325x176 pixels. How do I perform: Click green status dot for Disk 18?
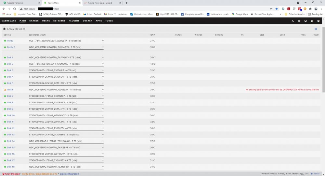pos(5,167)
